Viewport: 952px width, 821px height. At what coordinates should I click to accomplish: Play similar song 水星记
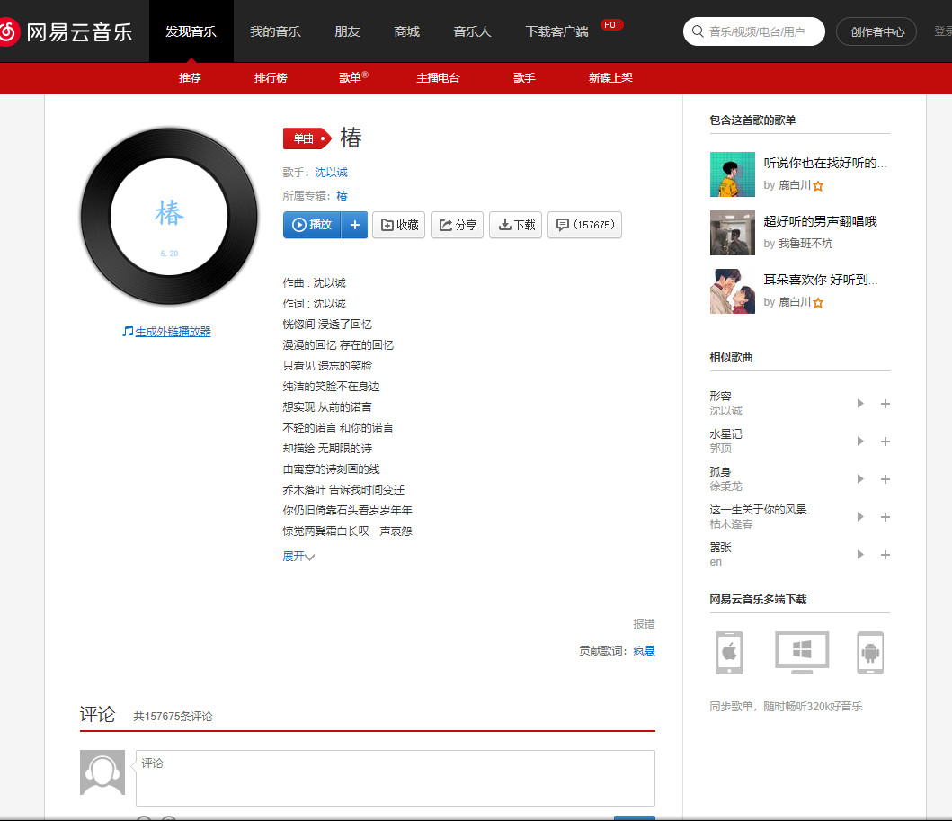(860, 441)
